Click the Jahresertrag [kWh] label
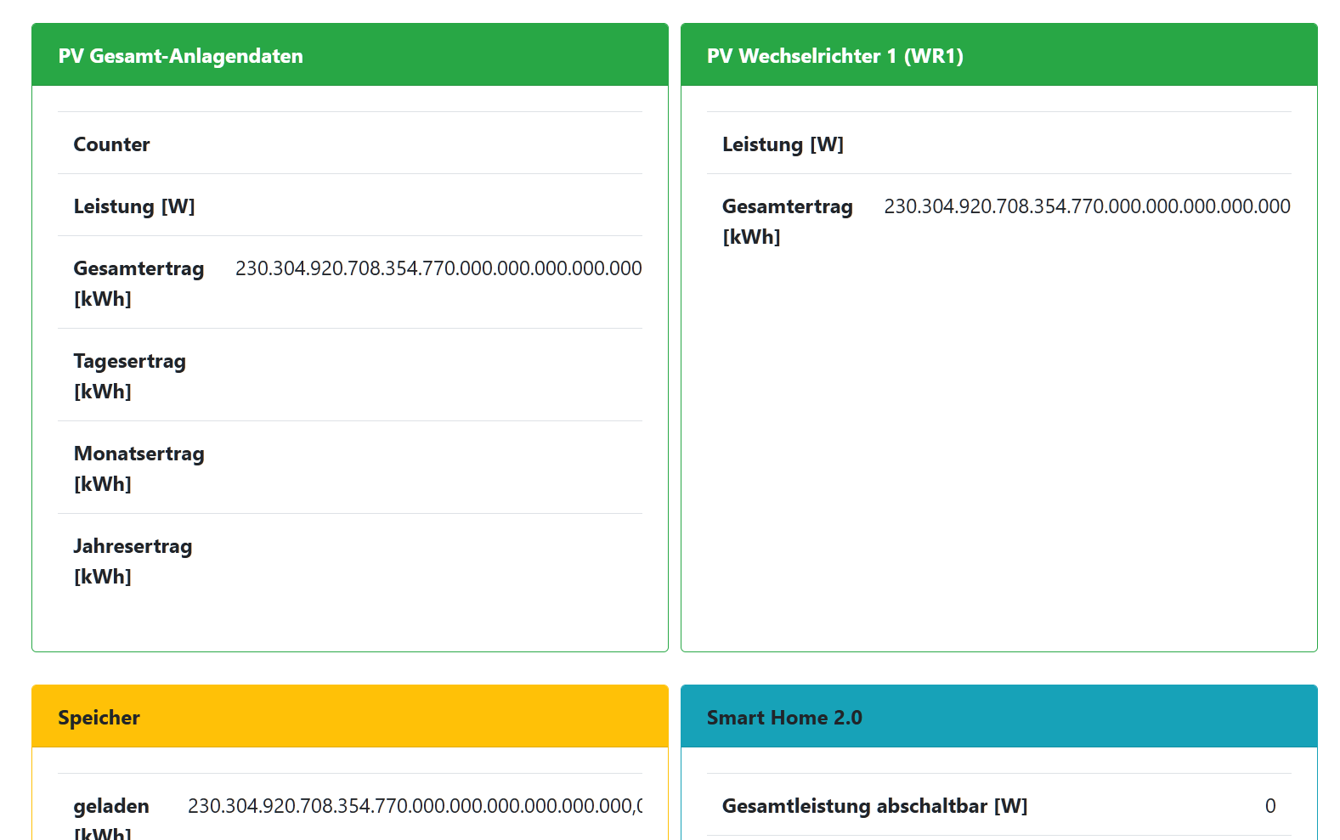 click(133, 561)
